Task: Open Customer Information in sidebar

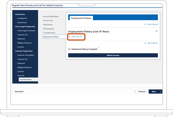Action: click(x=25, y=55)
